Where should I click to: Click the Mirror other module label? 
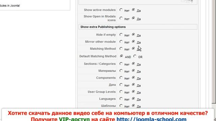click(100, 42)
